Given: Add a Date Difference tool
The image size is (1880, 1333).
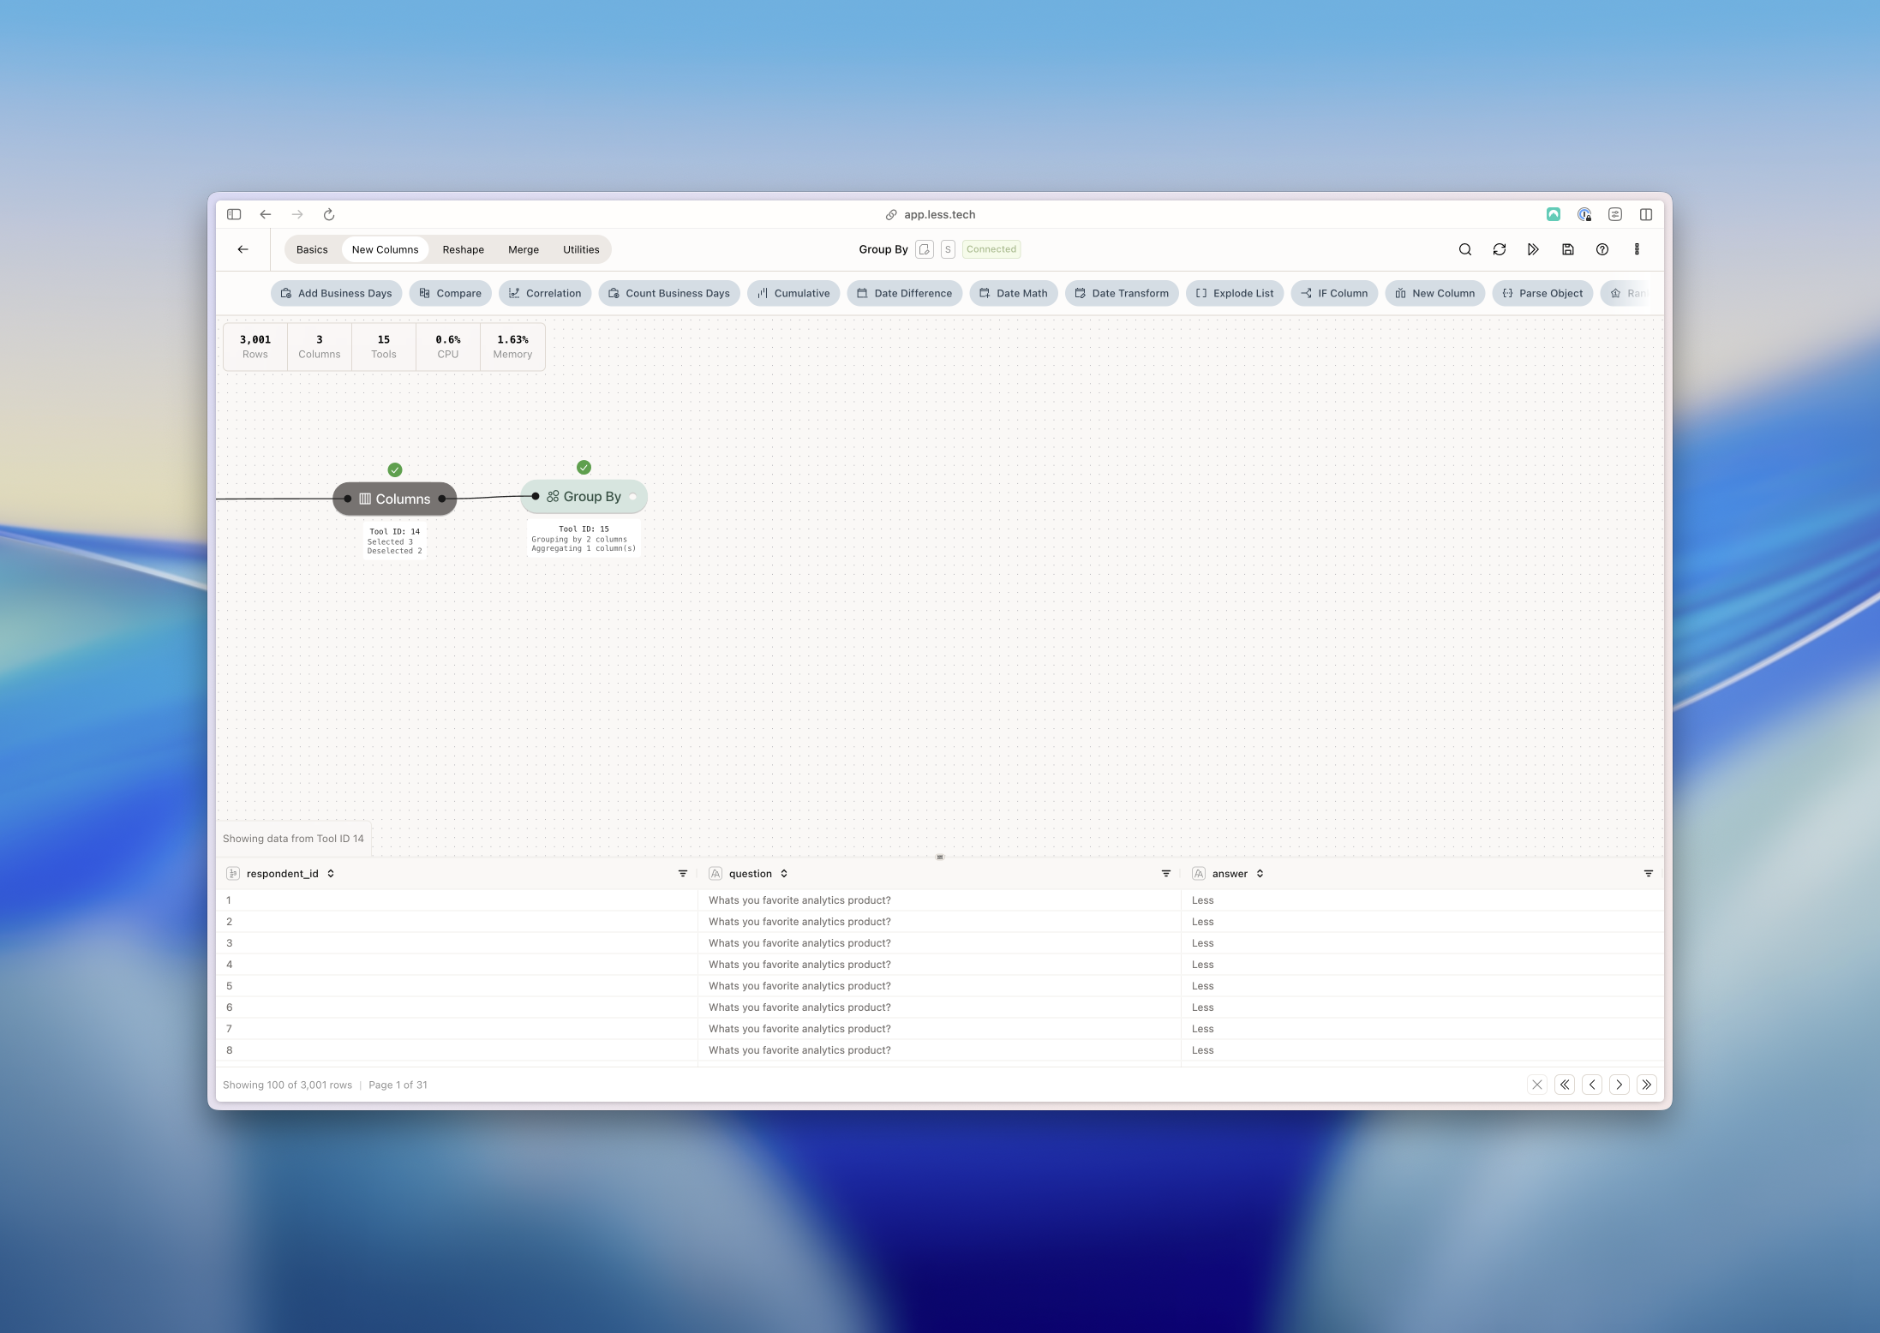Looking at the screenshot, I should tap(904, 293).
